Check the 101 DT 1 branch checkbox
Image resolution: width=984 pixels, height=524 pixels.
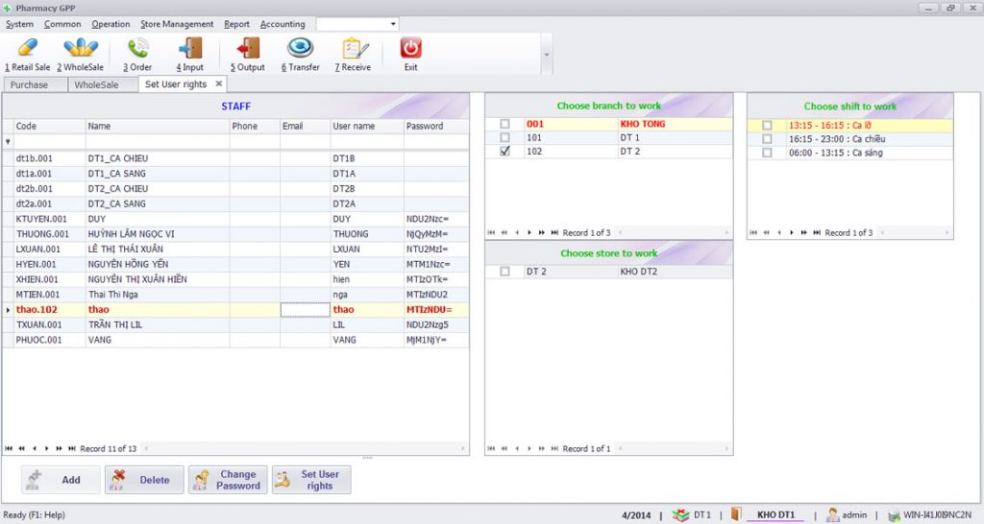coord(504,137)
